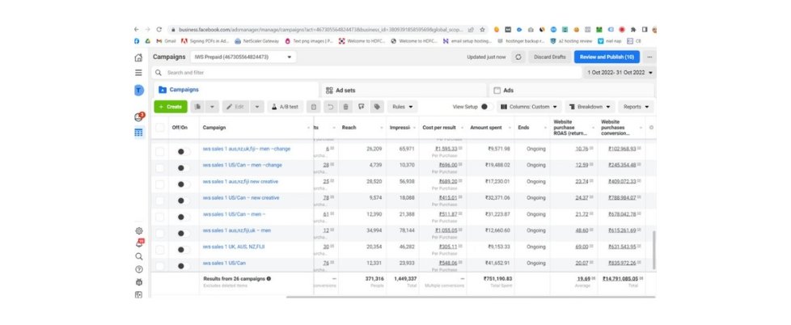
Task: Expand the Breakdown dropdown
Action: click(590, 106)
